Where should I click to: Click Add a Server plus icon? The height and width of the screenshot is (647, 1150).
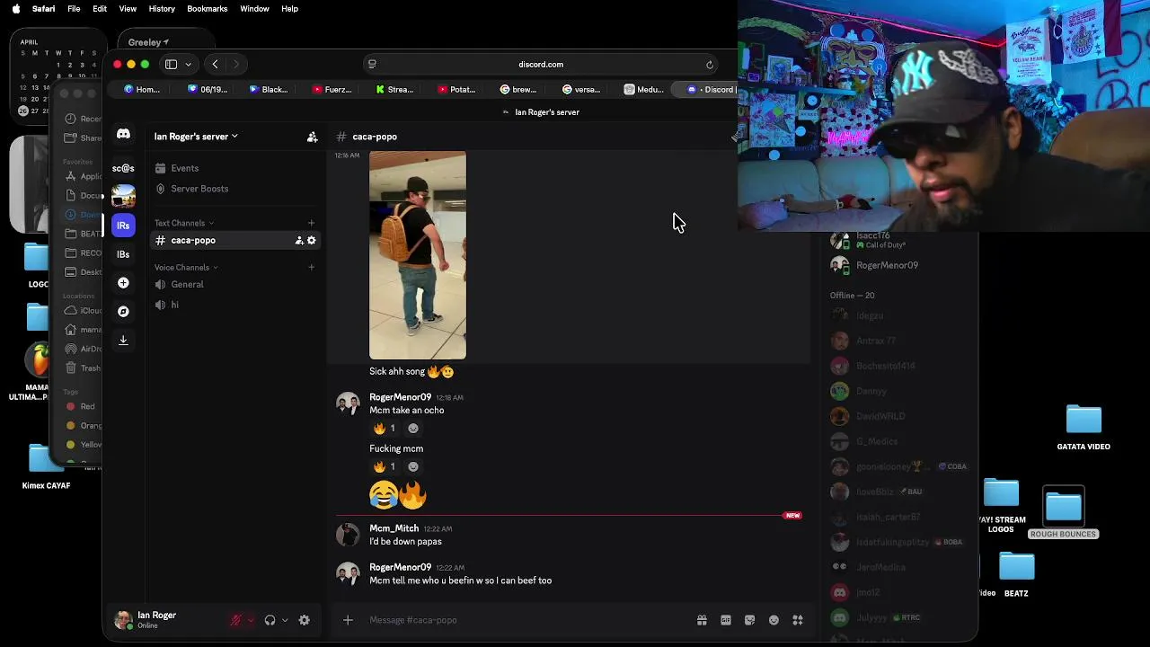(x=123, y=283)
